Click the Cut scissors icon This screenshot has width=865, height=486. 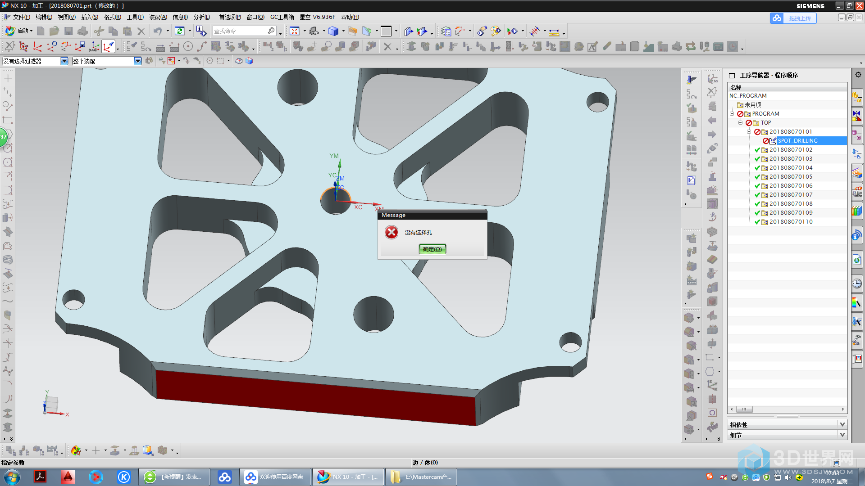tap(99, 31)
